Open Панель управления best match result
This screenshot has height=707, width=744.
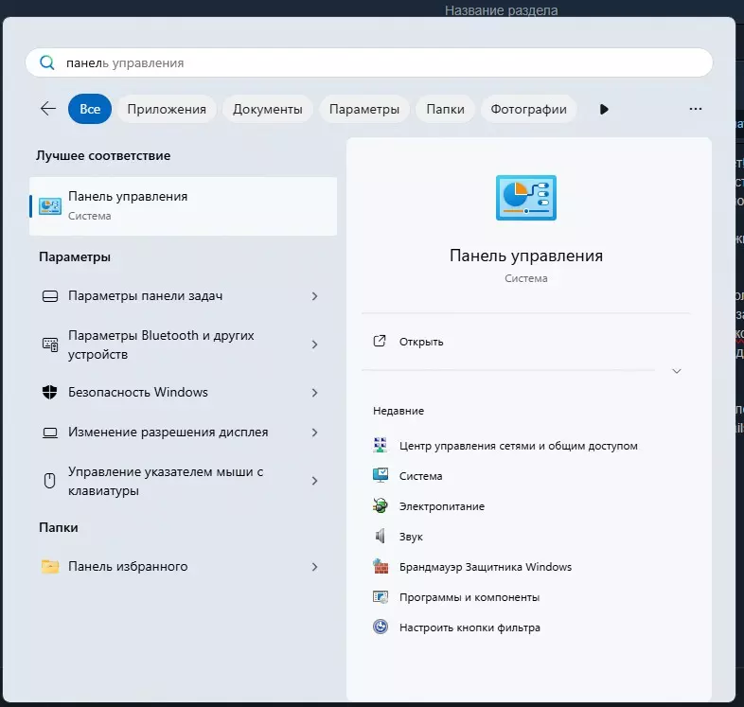point(183,206)
